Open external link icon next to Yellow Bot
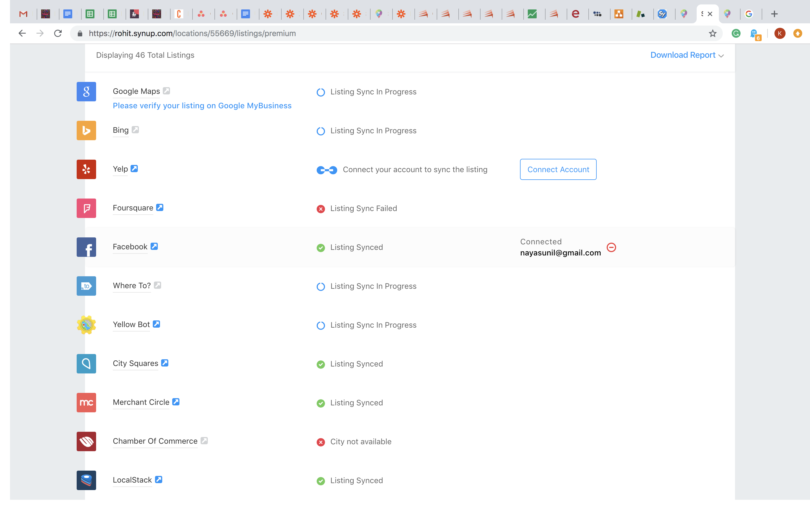Screen dimensions: 810x512 coord(156,324)
